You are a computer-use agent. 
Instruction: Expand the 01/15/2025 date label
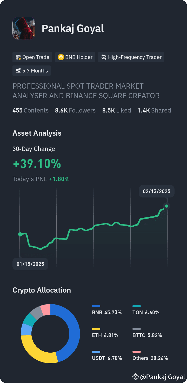[x=30, y=264]
